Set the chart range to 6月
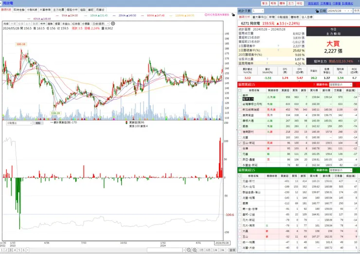Screen dimensions: 360x254 tap(208, 250)
